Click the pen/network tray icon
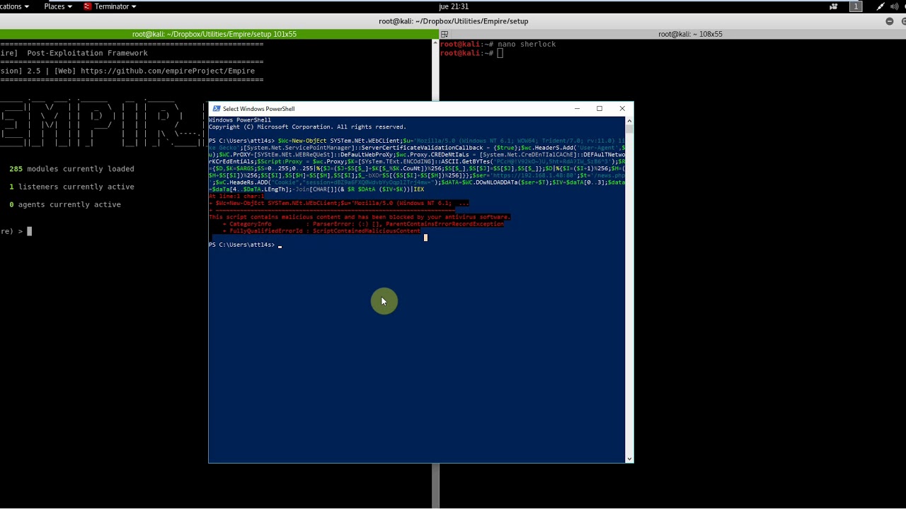The image size is (906, 509). (880, 6)
